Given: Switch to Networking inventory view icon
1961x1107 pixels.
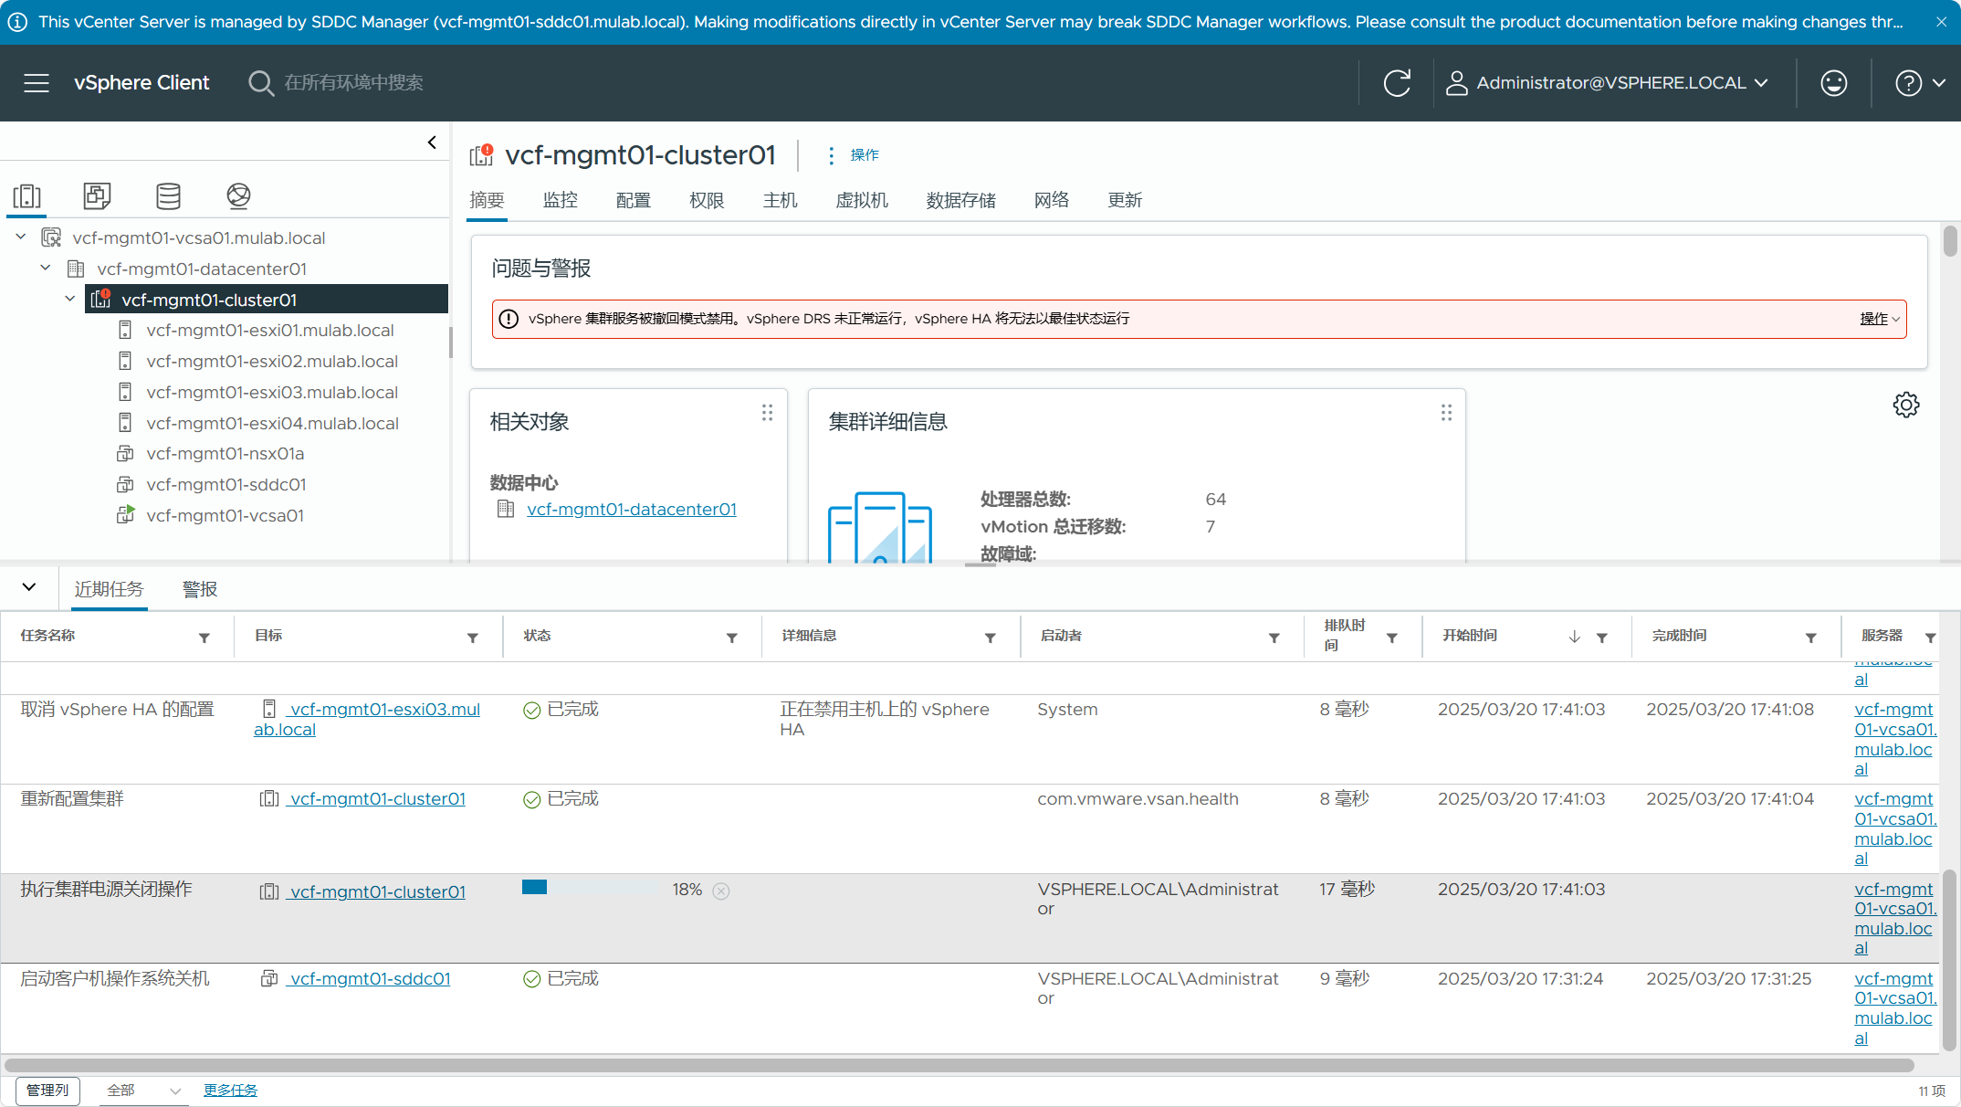Looking at the screenshot, I should click(x=238, y=195).
